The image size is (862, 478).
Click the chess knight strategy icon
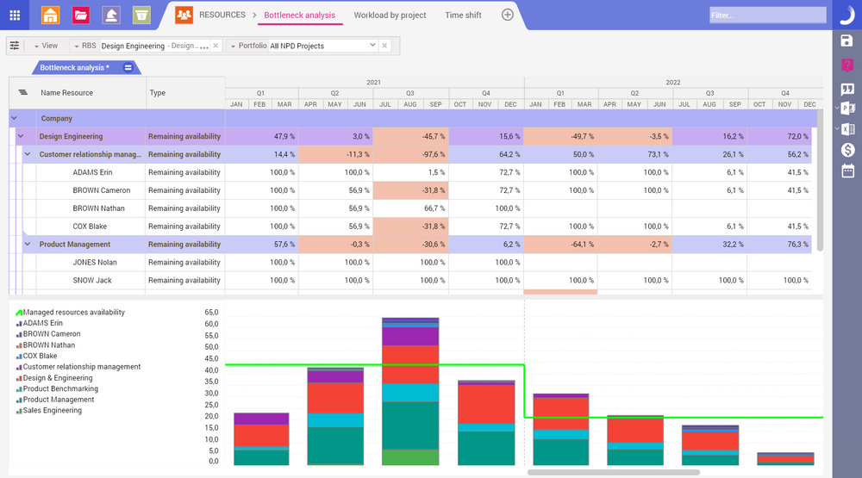pos(111,15)
